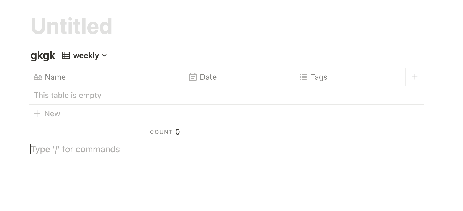The height and width of the screenshot is (211, 463).
Task: Click the Untitled page title
Action: click(72, 27)
